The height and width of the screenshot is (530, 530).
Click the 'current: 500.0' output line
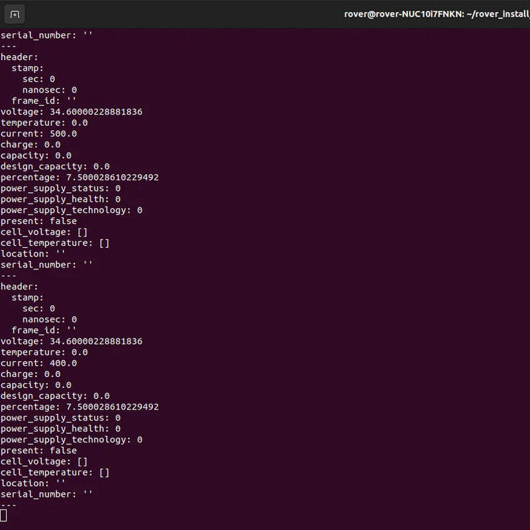[x=38, y=134]
